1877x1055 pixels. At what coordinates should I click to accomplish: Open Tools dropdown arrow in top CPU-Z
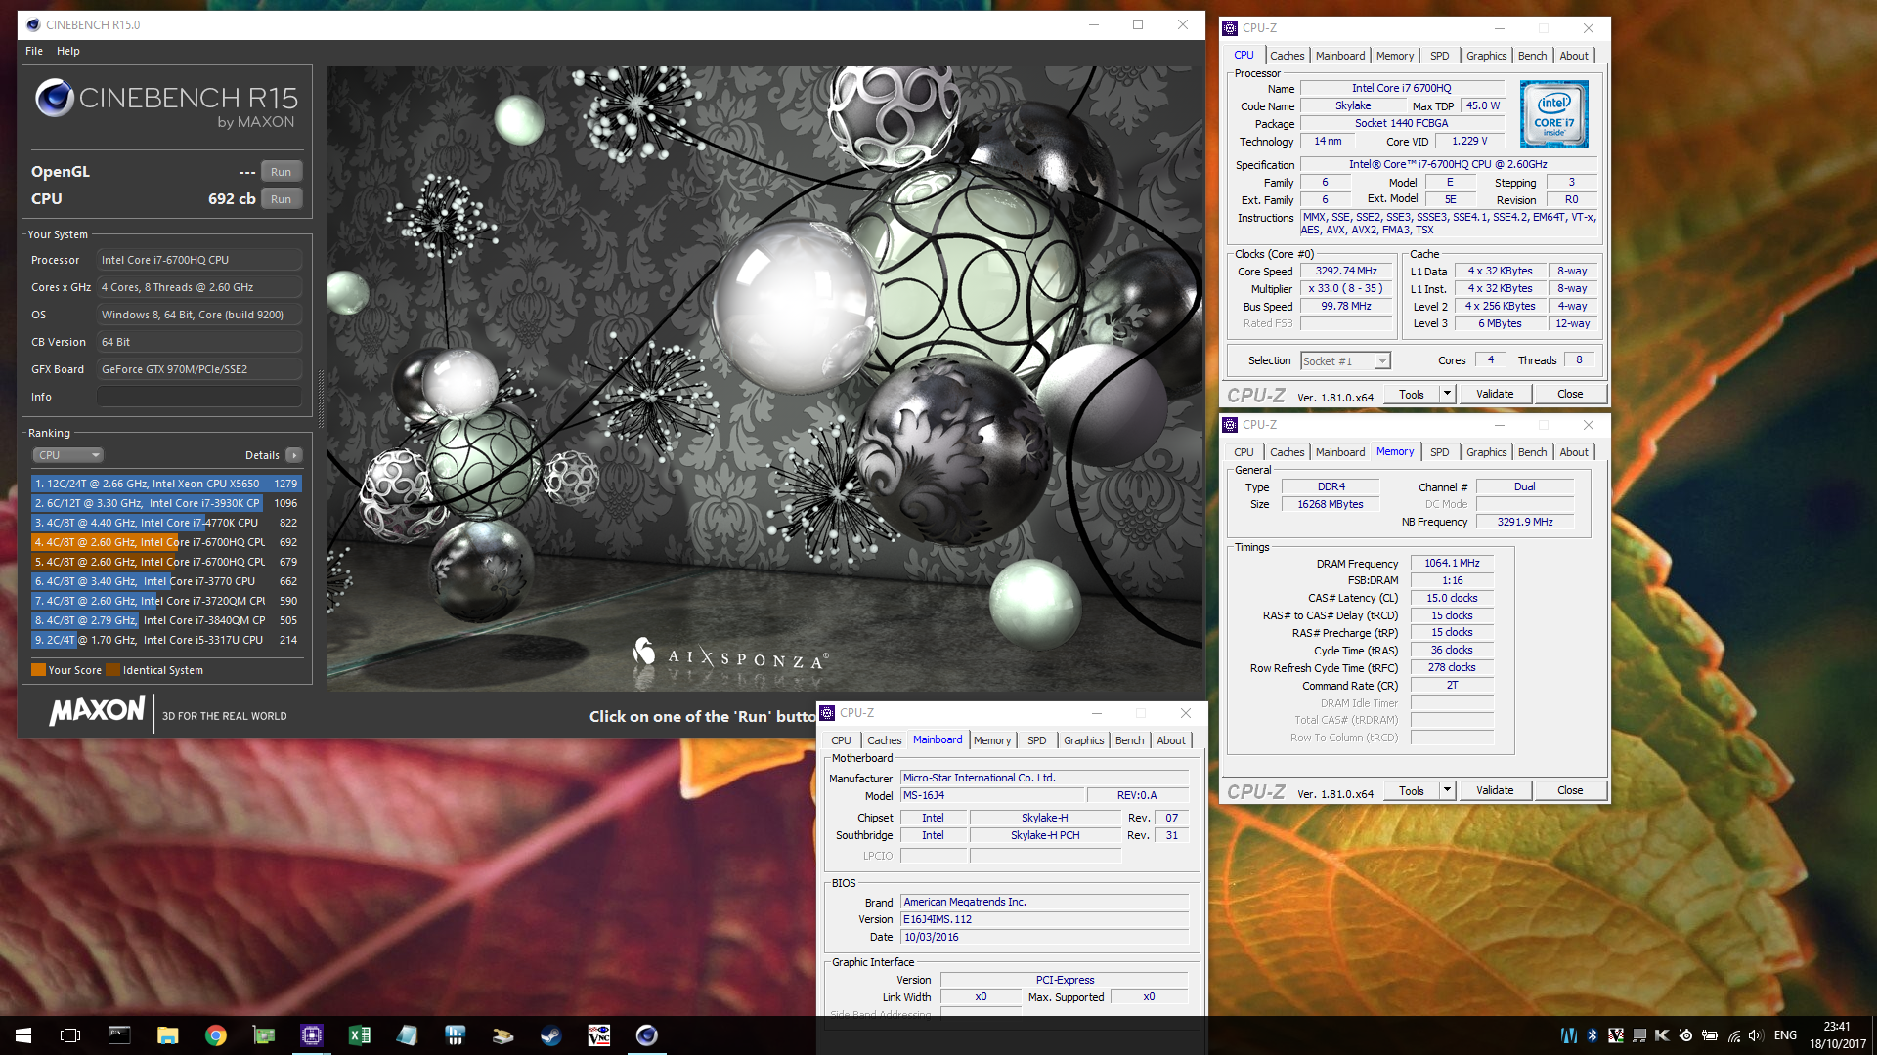click(x=1447, y=394)
